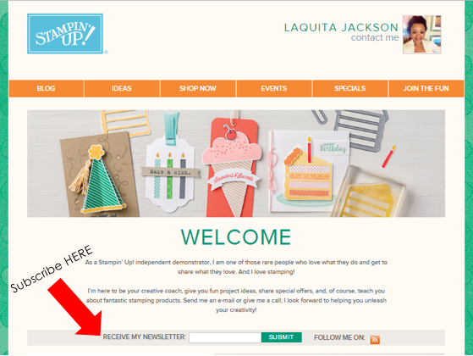Click the 'contact me' link
This screenshot has width=473, height=356.
(375, 38)
